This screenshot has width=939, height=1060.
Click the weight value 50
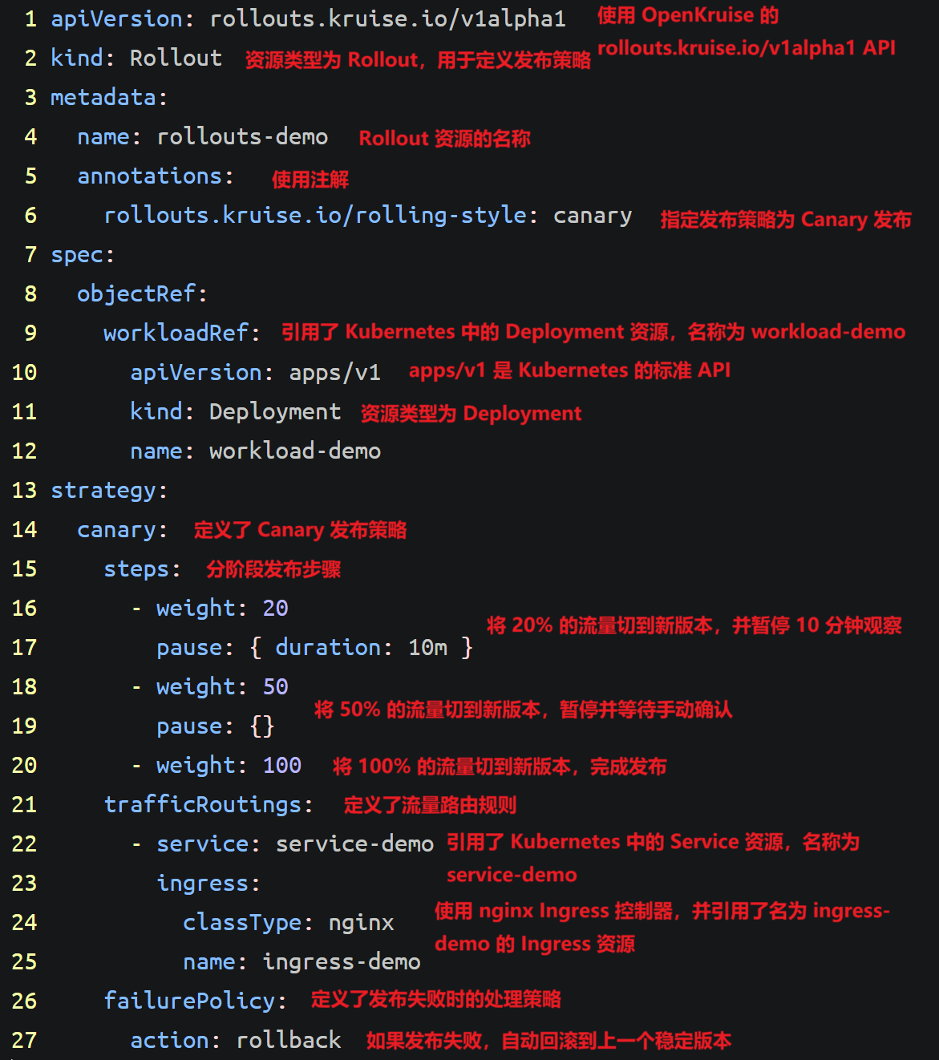tap(275, 686)
